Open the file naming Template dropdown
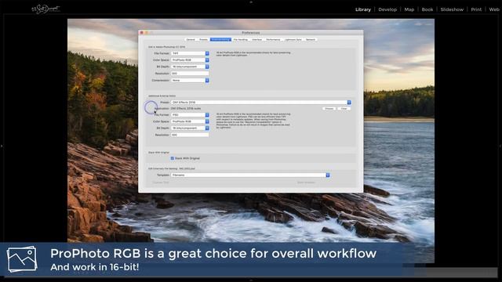This screenshot has height=282, width=502. 250,175
